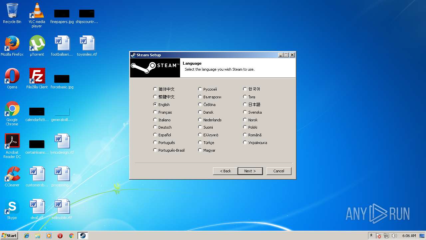
Task: Open Acrobat Reader DC shortcut
Action: coord(12,146)
